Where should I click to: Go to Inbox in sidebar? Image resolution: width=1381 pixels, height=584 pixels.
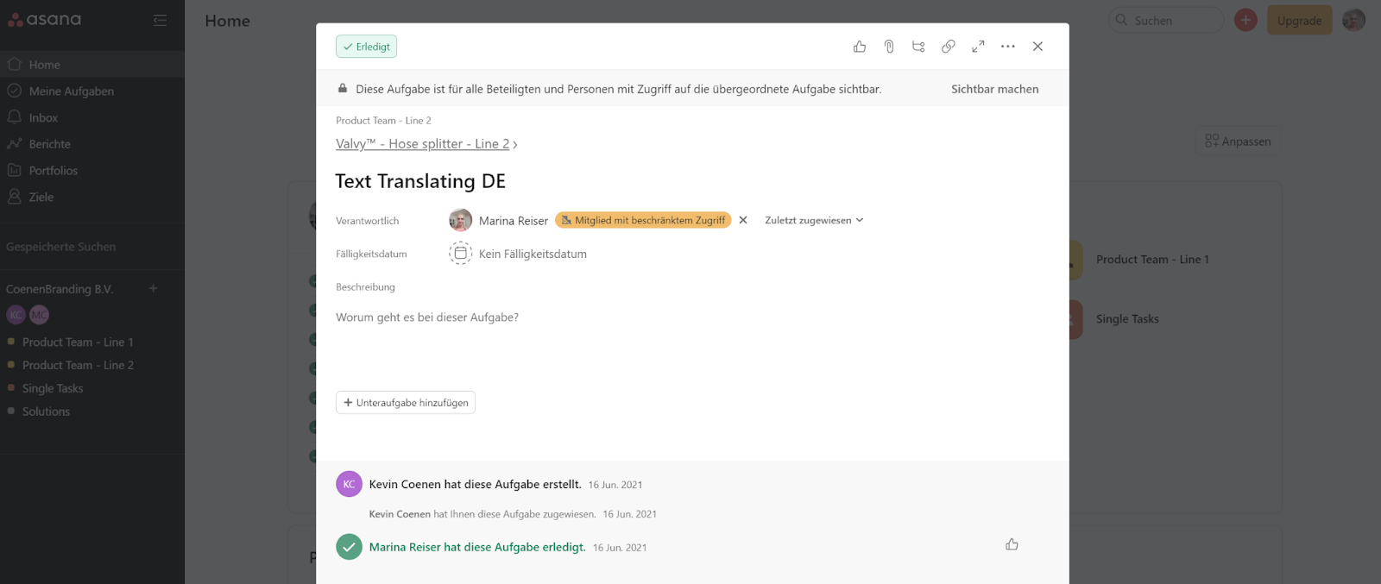(43, 117)
